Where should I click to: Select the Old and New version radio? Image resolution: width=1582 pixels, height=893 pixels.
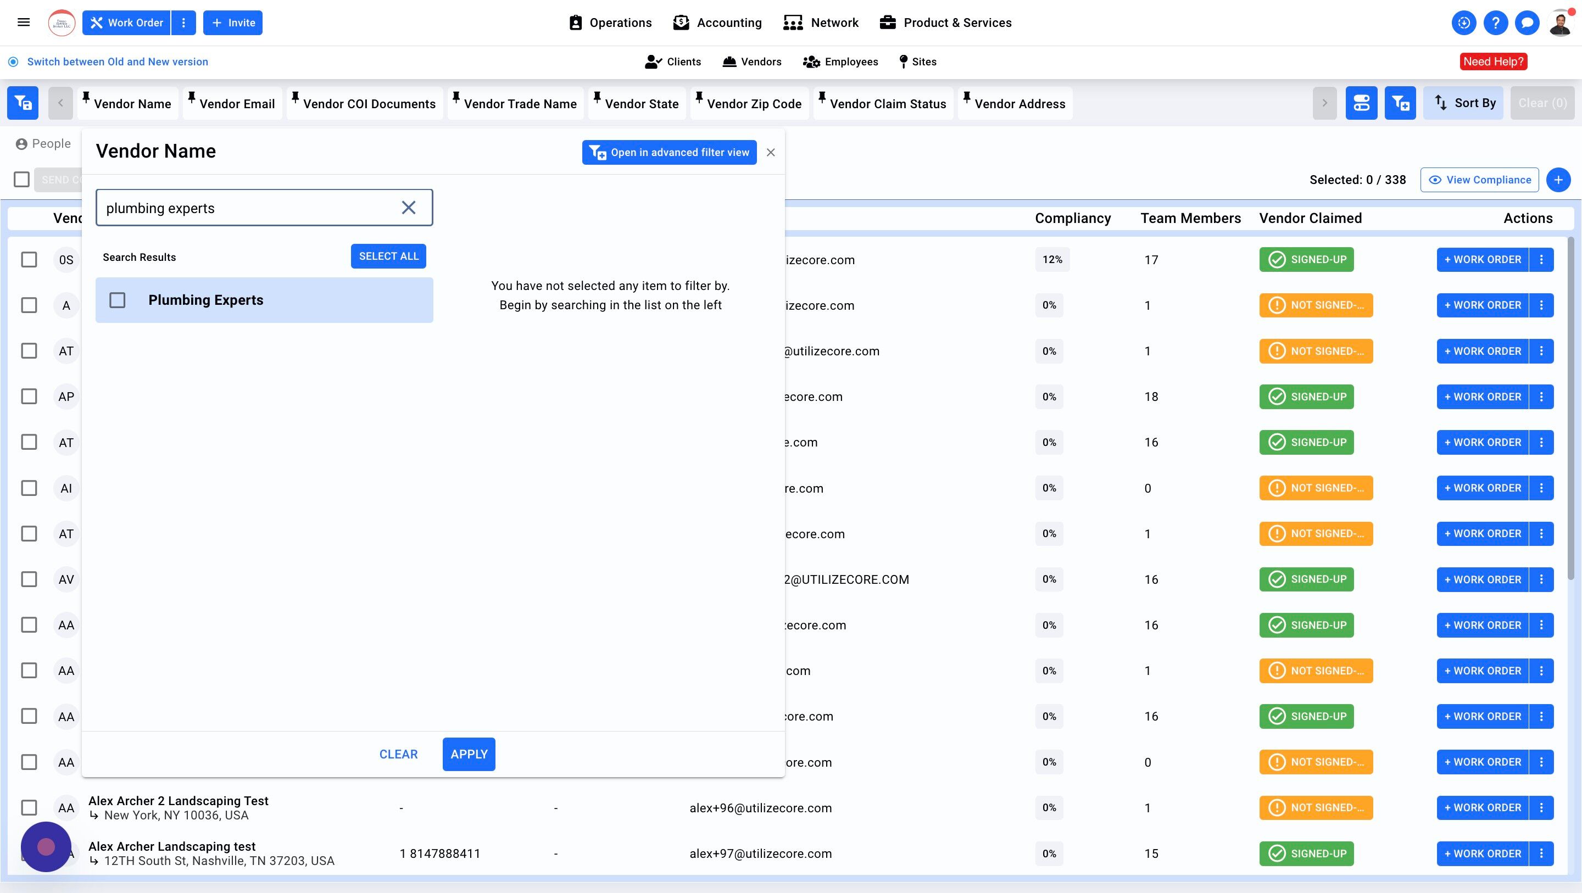pyautogui.click(x=13, y=62)
